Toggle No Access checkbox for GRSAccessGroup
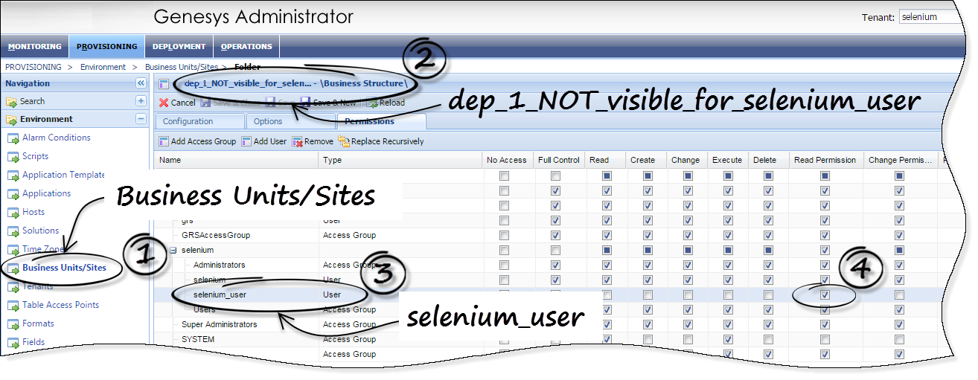This screenshot has width=978, height=380. pos(505,236)
